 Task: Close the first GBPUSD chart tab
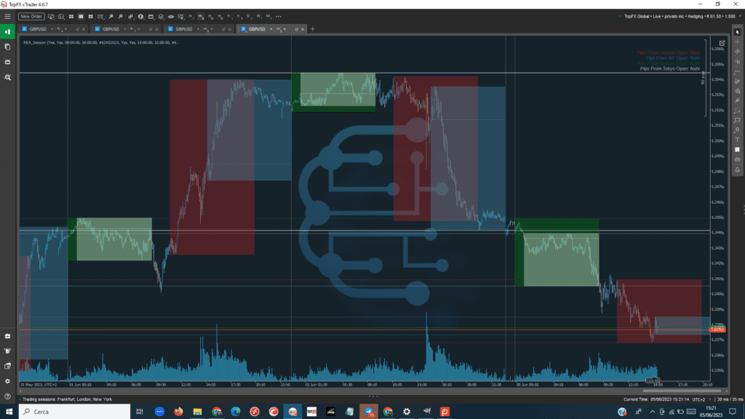[84, 29]
